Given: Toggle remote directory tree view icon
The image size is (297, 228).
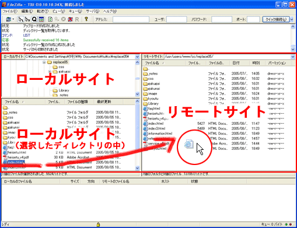Looking at the screenshot, I should click(x=27, y=19).
